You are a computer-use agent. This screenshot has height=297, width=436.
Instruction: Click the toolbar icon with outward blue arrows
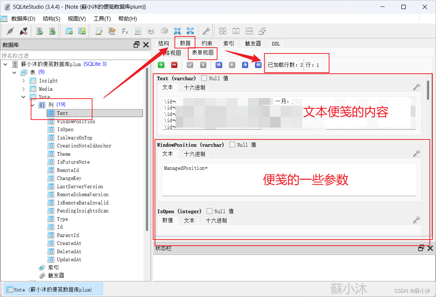(190, 31)
